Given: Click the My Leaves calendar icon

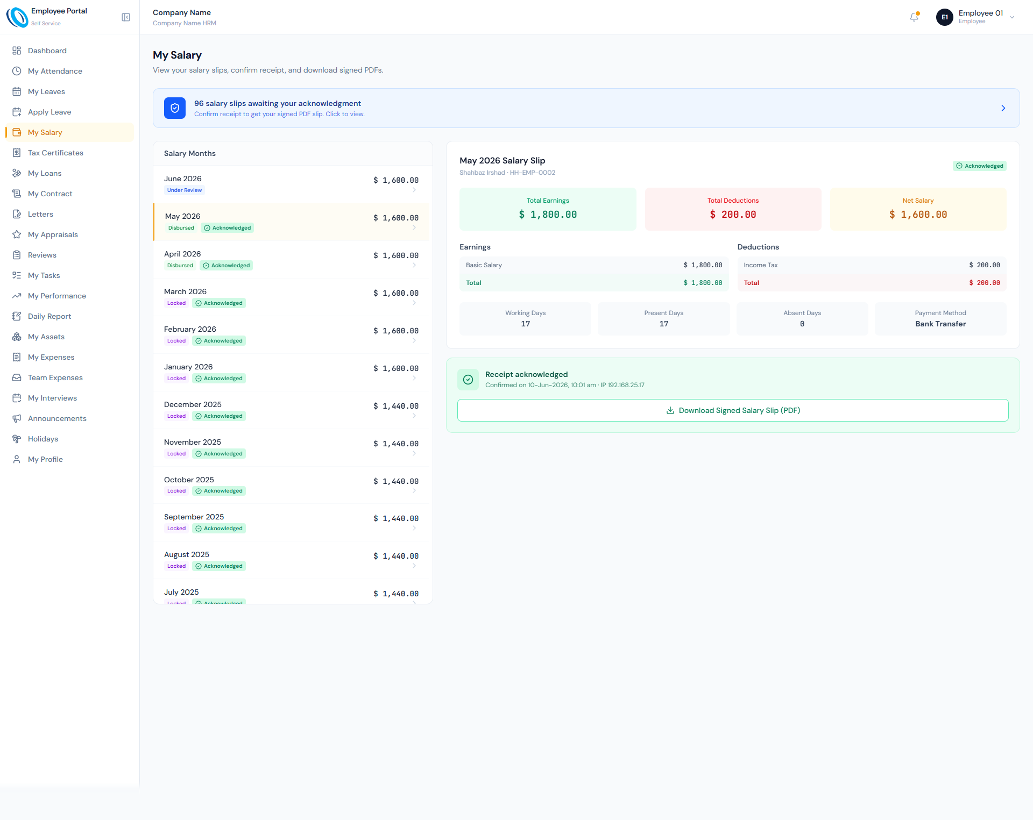Looking at the screenshot, I should click(17, 91).
